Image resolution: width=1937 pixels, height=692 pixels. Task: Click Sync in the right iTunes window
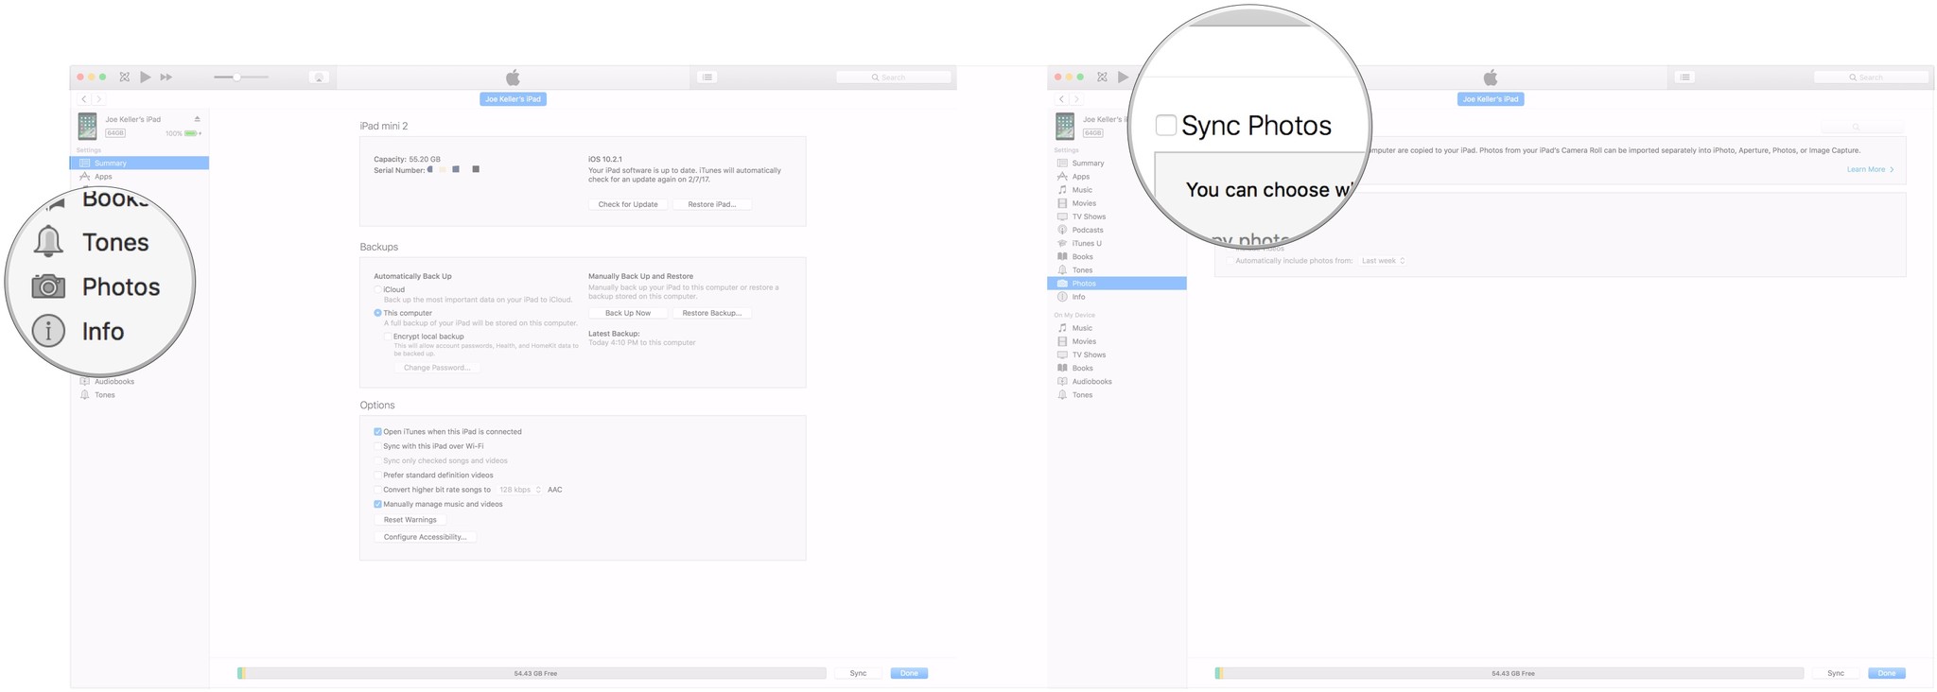coord(1836,673)
